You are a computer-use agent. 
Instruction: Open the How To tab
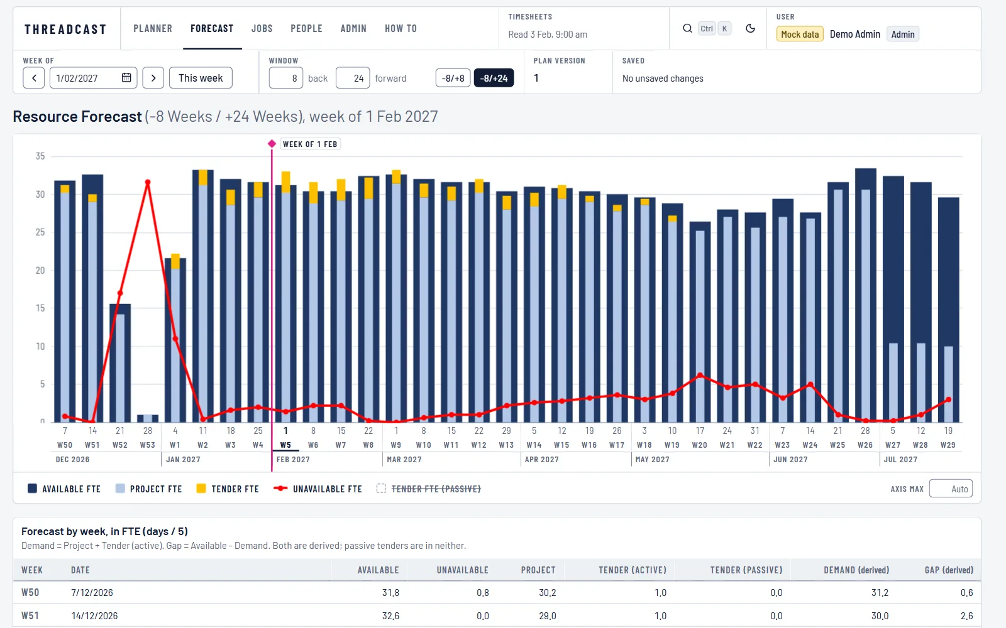pyautogui.click(x=401, y=28)
